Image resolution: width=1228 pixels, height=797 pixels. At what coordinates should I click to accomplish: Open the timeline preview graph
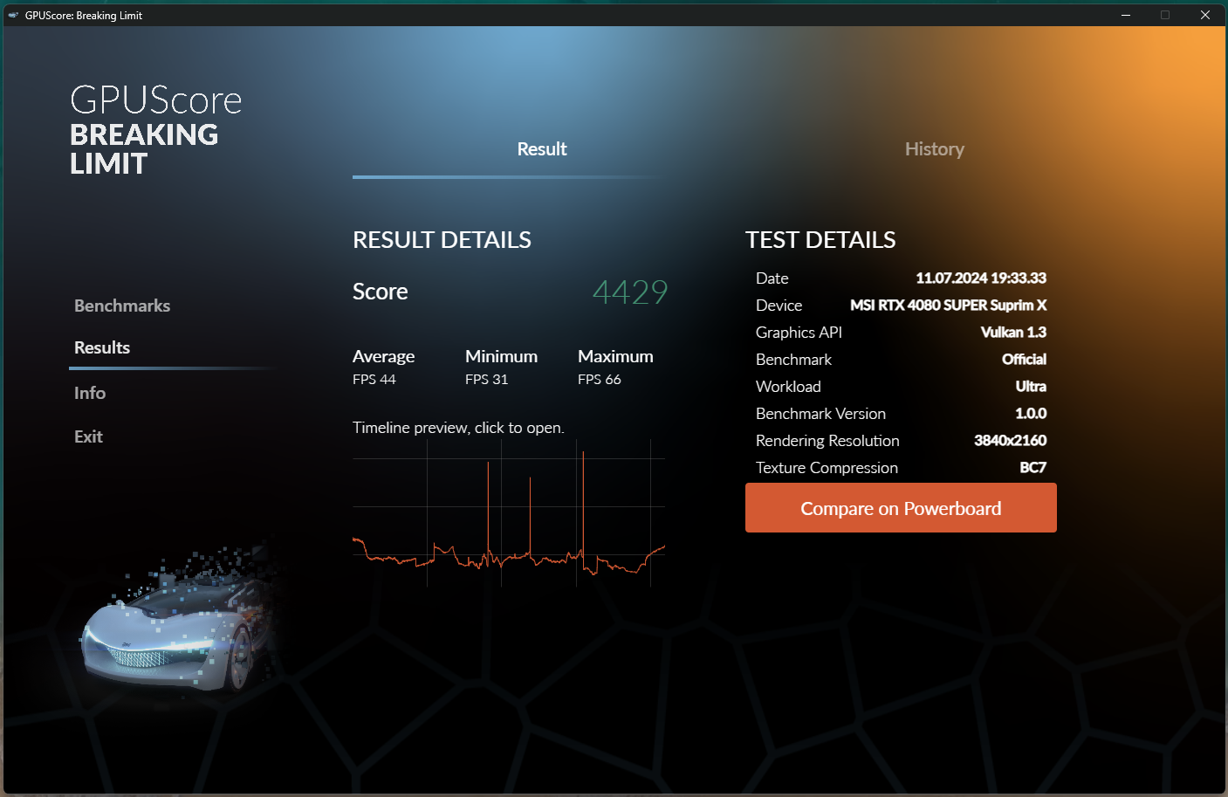tap(509, 513)
